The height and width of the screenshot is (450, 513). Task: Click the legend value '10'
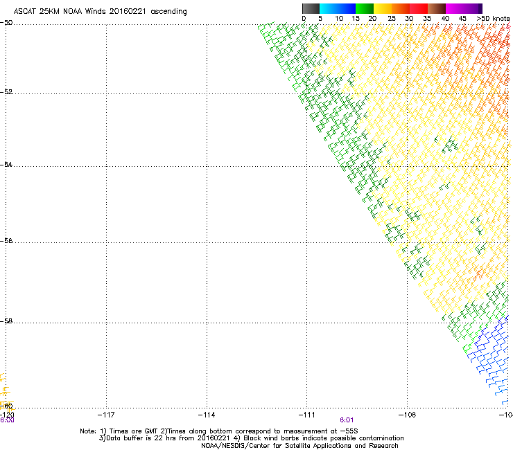click(339, 19)
